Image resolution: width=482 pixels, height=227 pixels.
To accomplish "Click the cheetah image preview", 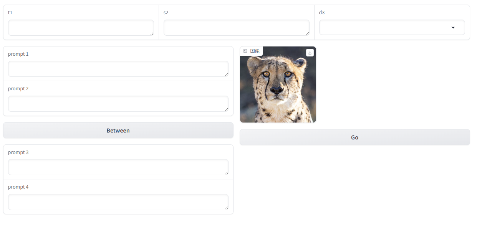I will (x=278, y=85).
